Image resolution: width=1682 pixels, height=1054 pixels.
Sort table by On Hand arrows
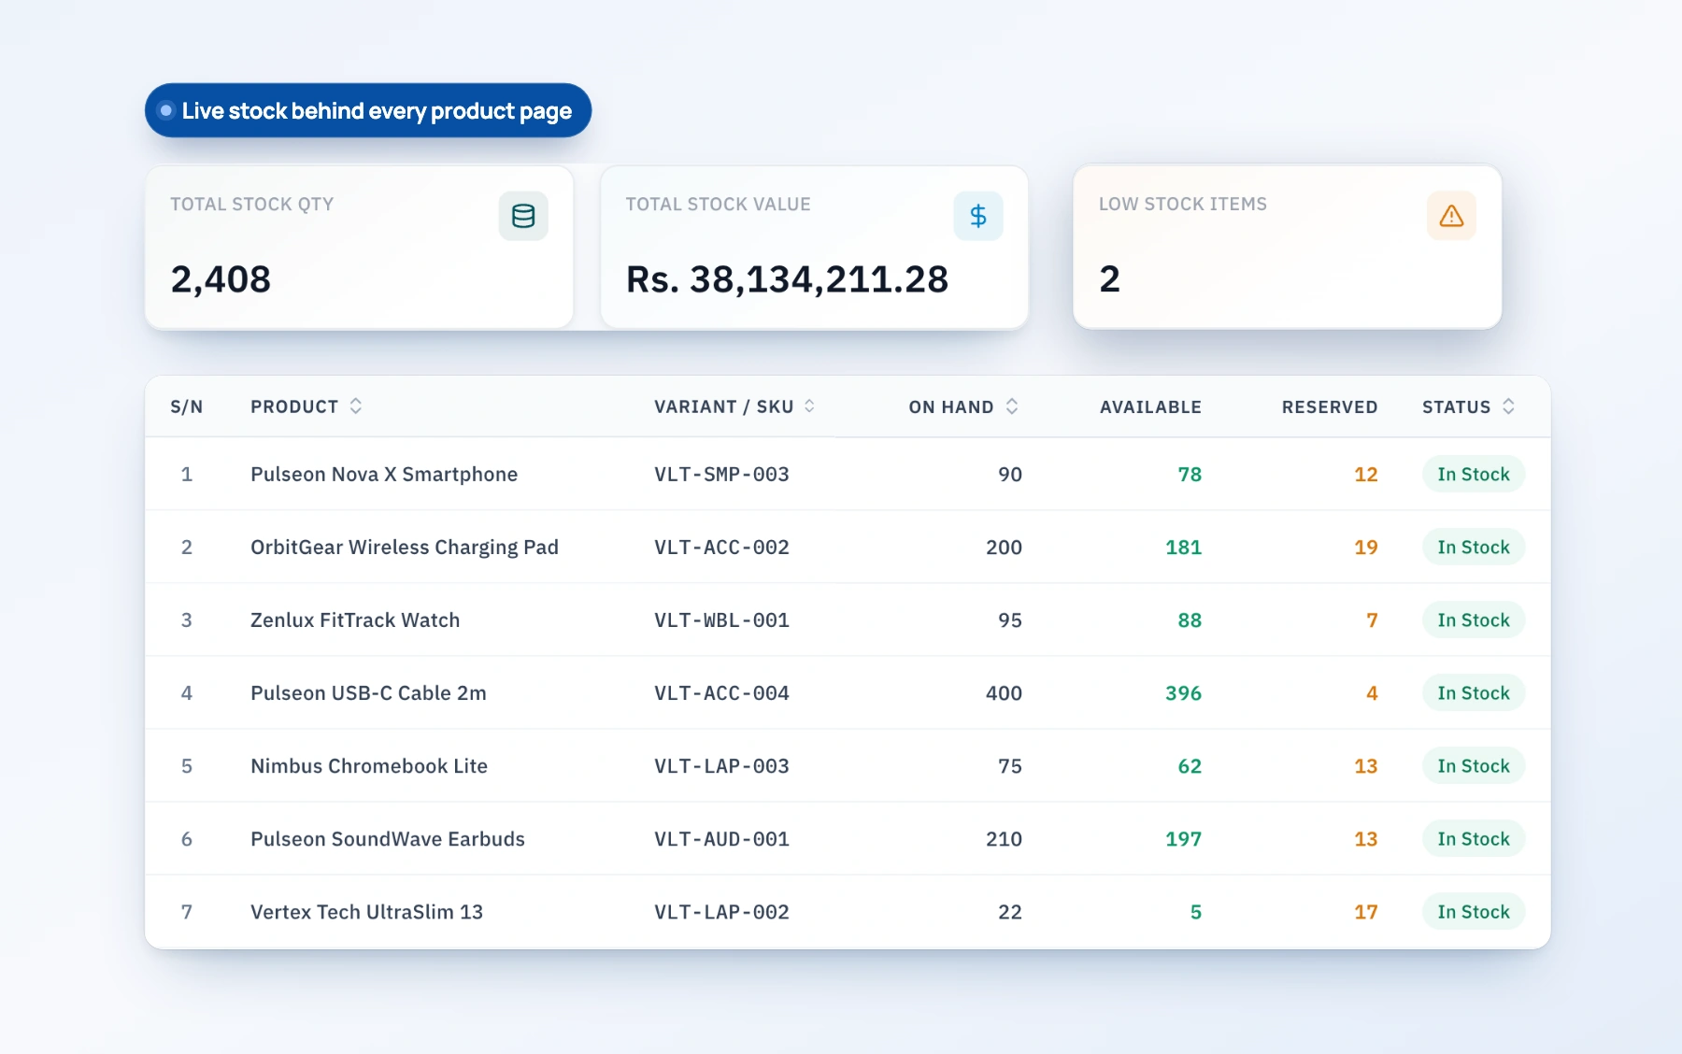[x=1012, y=406]
